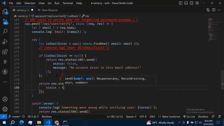Open Windows taskbar search
224x126 pixels.
(x=13, y=122)
